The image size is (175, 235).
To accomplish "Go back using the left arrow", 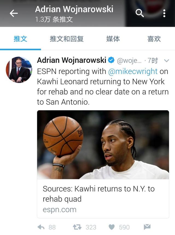I will 14,13.
